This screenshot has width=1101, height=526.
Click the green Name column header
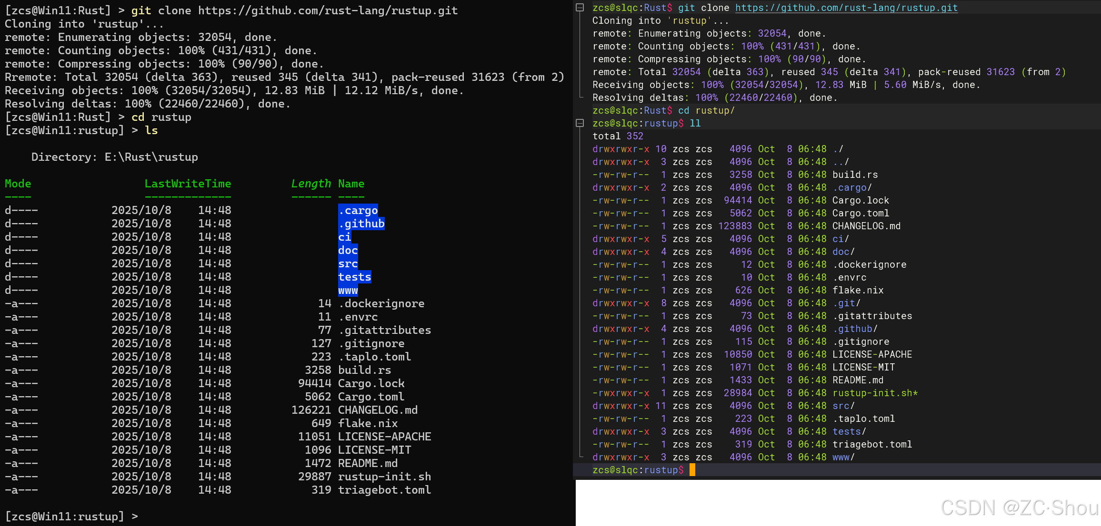pos(351,184)
